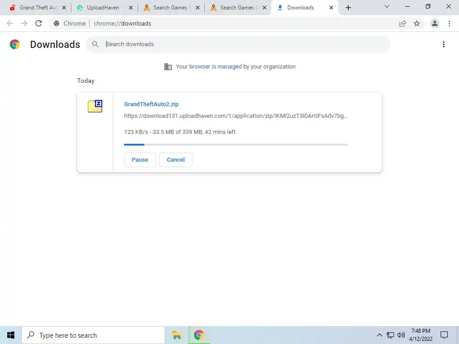Click the uploadhaven download source URL
The width and height of the screenshot is (459, 344).
click(236, 116)
